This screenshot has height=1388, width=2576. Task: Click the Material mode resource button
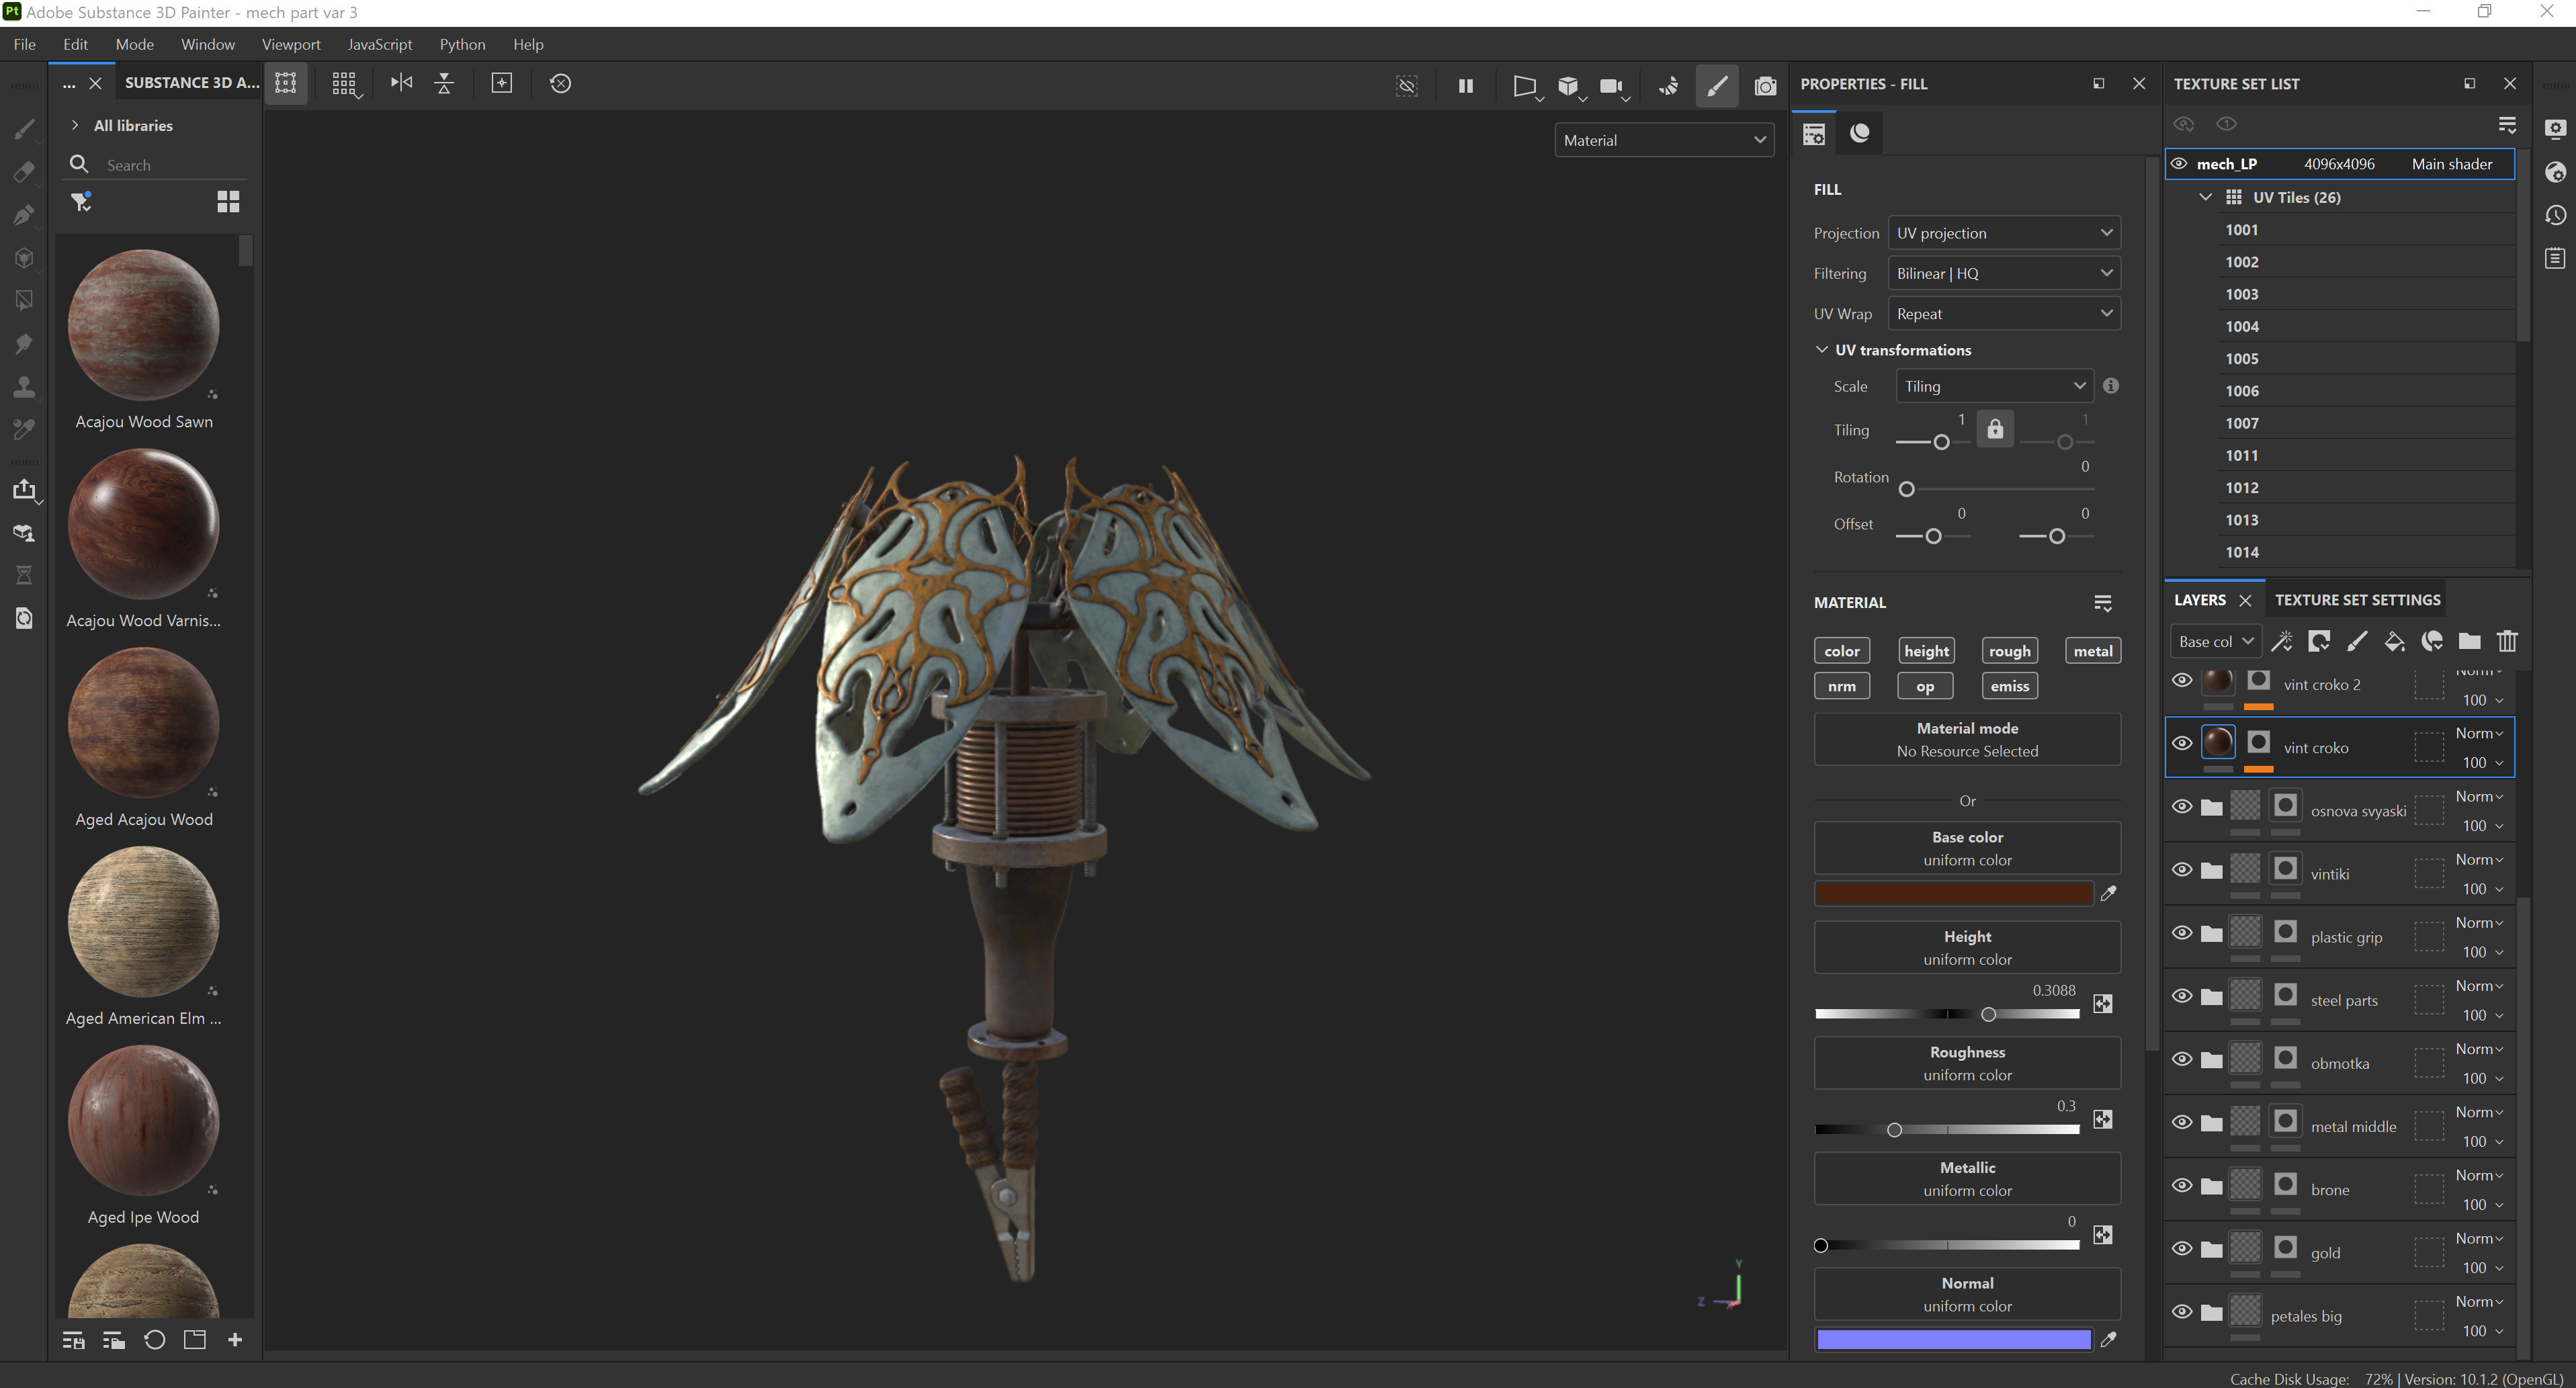(1966, 739)
